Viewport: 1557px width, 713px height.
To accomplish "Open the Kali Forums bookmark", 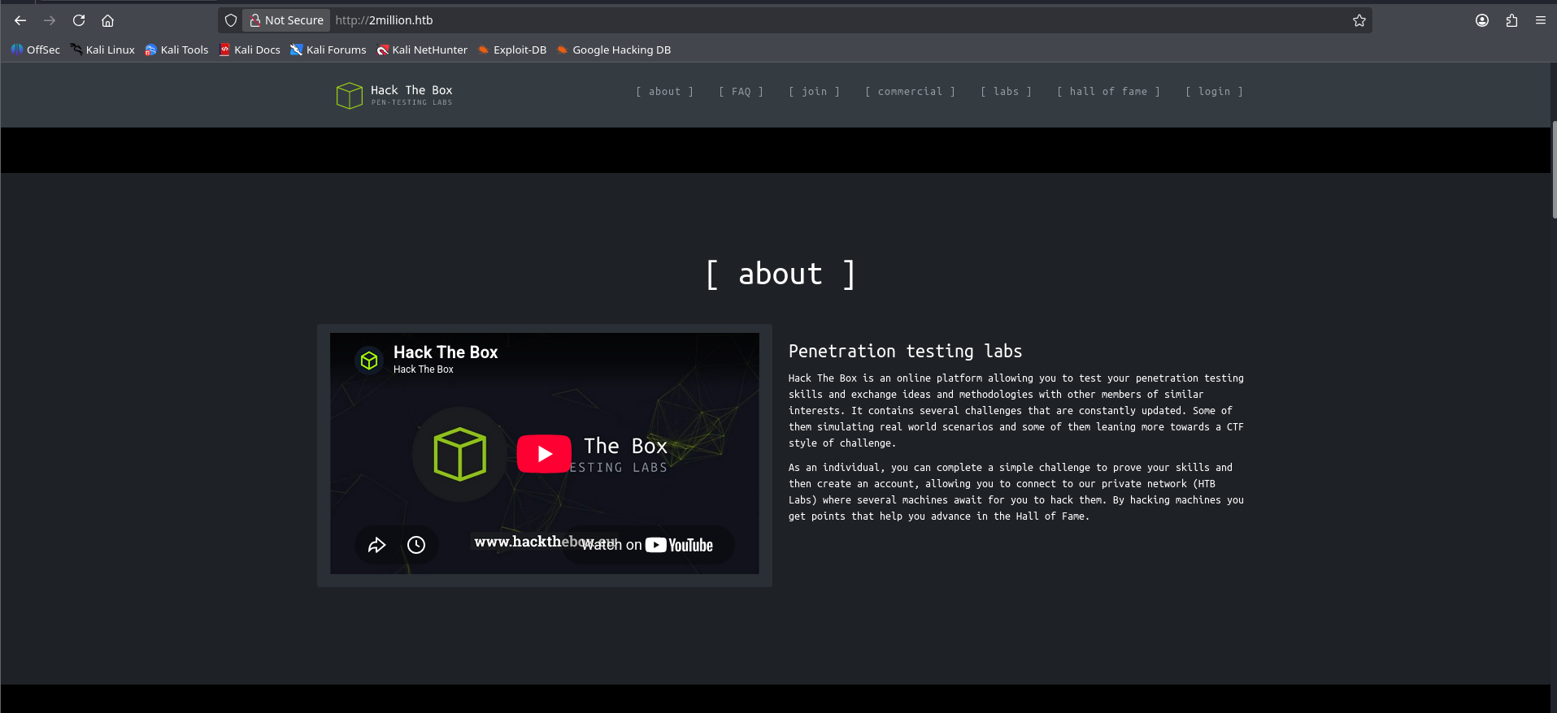I will click(x=328, y=50).
